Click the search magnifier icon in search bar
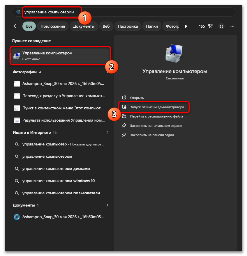Viewport: 247px width, 256px height. [x=18, y=12]
